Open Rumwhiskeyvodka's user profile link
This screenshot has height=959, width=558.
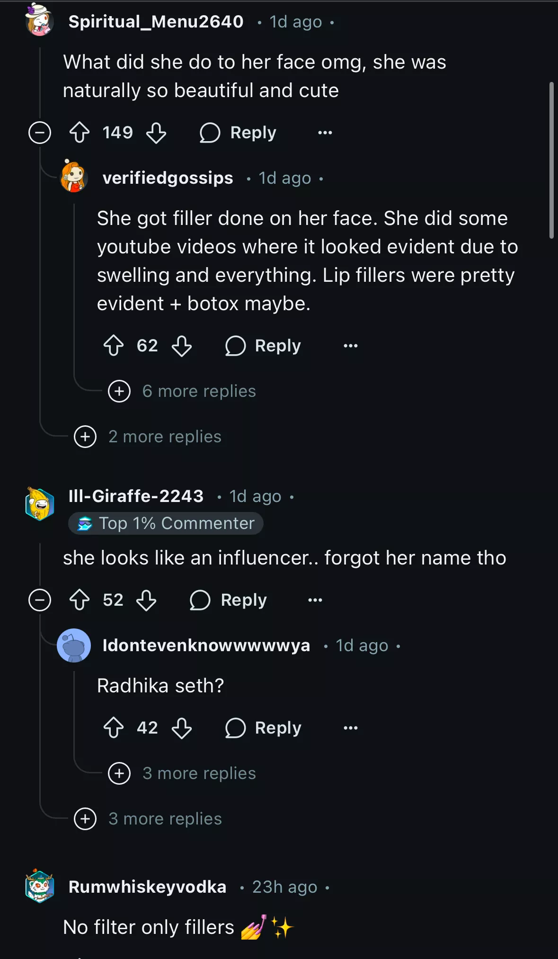[147, 887]
